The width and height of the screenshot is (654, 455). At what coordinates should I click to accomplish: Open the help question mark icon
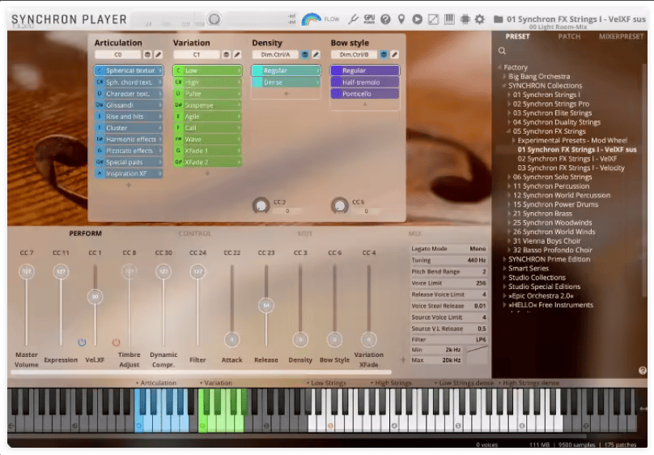click(385, 19)
